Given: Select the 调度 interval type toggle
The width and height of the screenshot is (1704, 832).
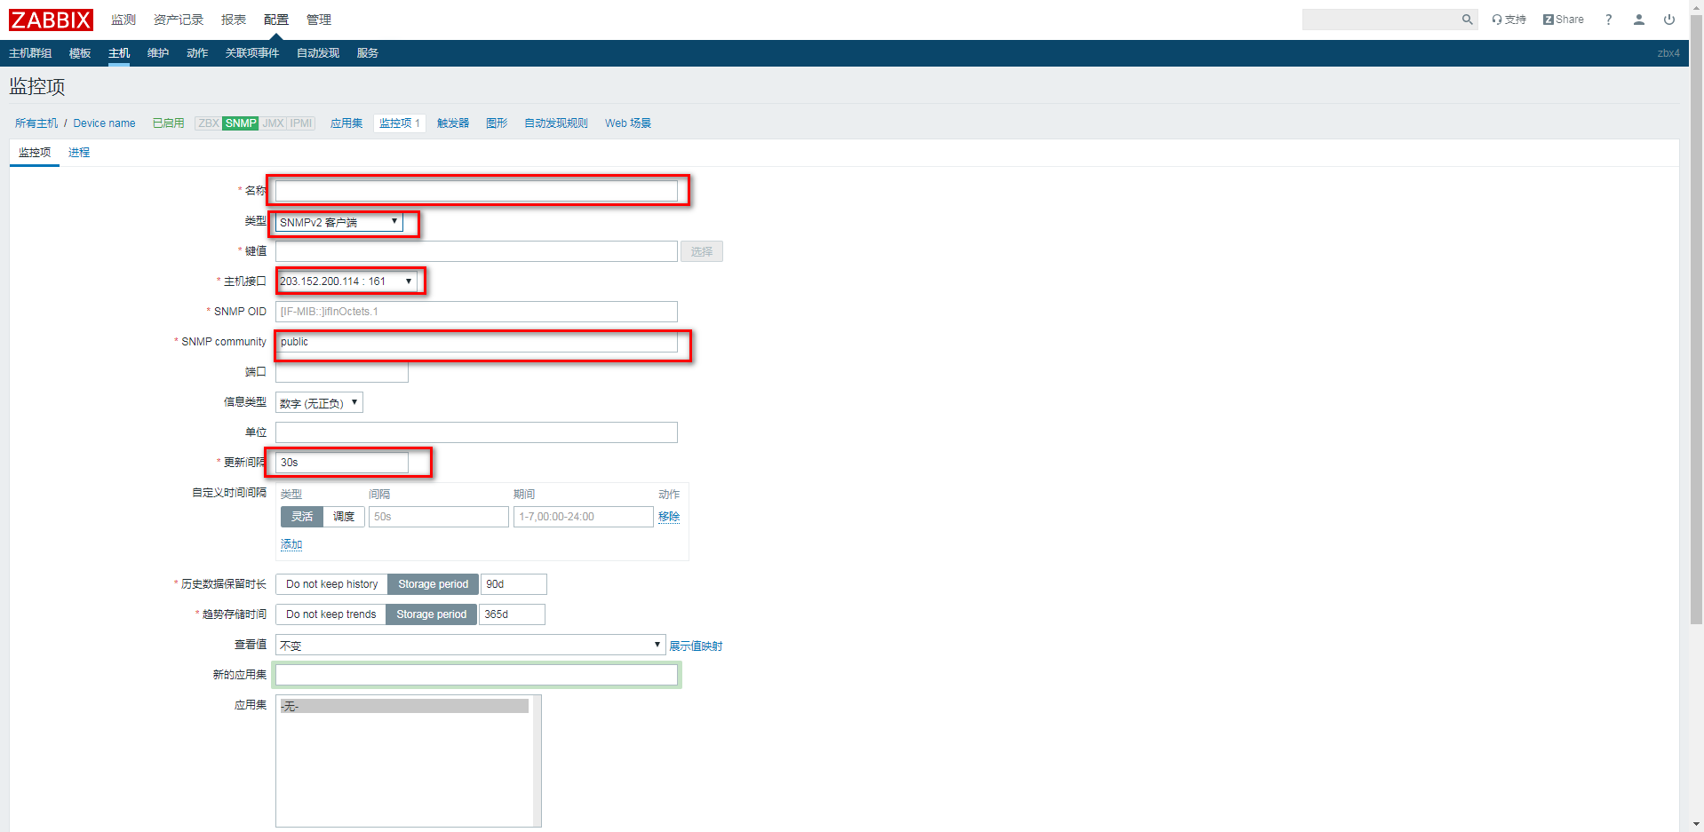Looking at the screenshot, I should point(344,517).
